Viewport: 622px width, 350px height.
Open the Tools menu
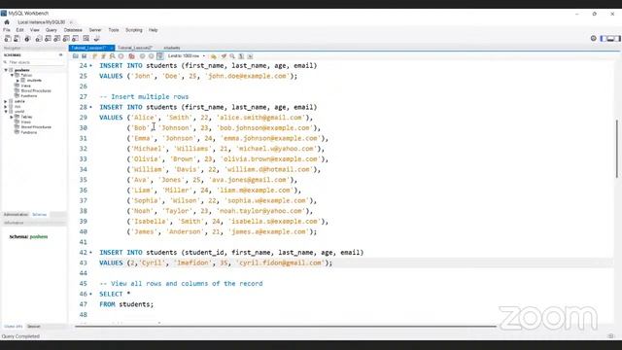pos(114,30)
